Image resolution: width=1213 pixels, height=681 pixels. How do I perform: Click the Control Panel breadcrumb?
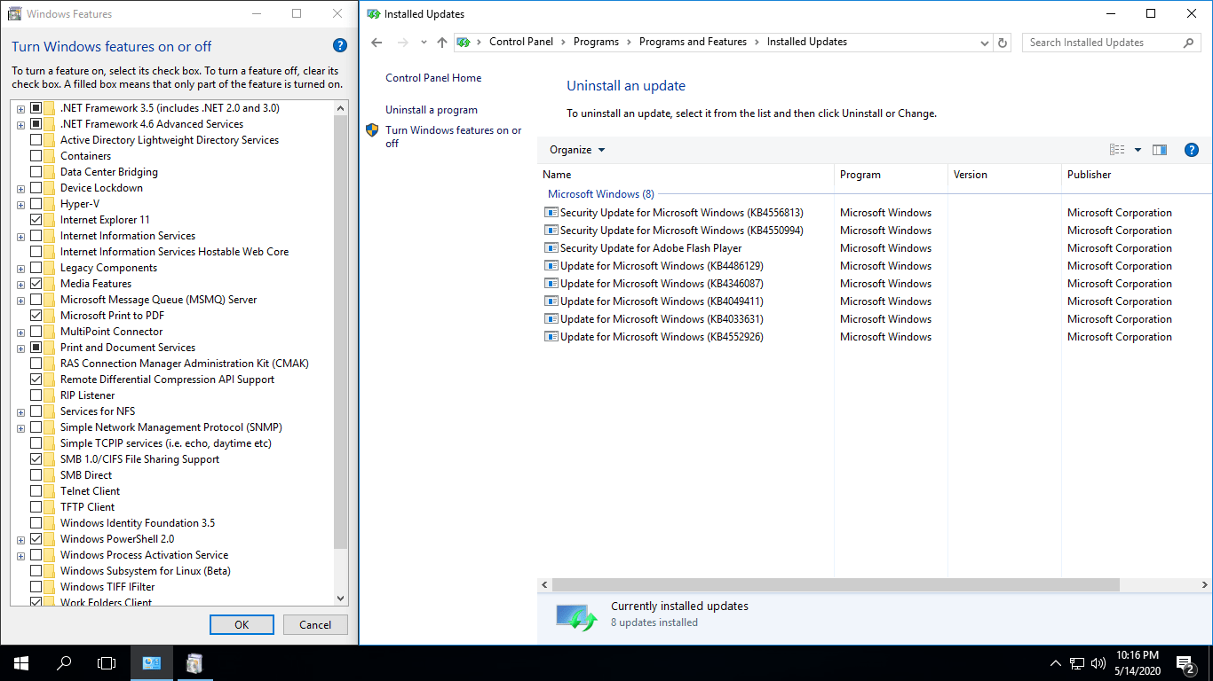pos(521,42)
